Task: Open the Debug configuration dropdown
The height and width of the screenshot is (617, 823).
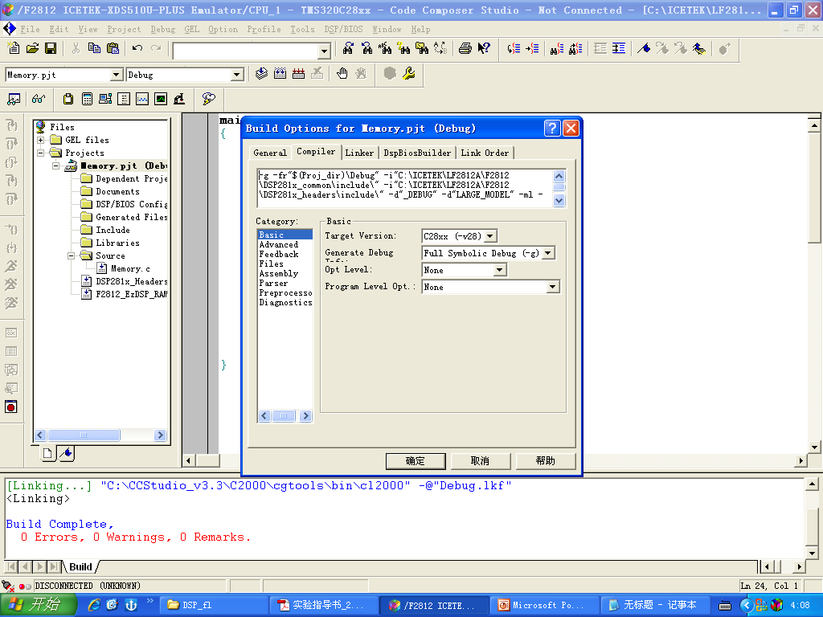Action: [x=237, y=75]
